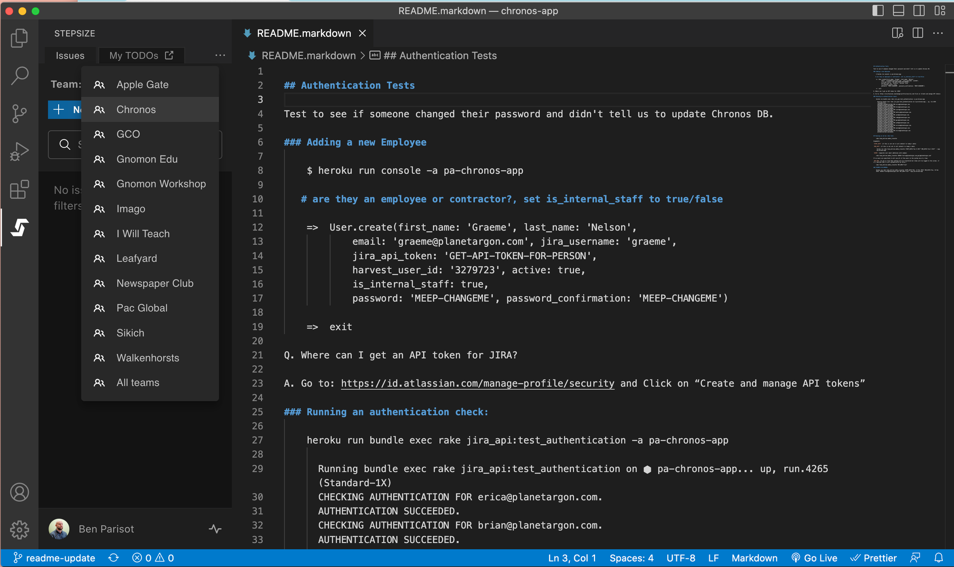Close the README.markdown tab
The height and width of the screenshot is (567, 954).
click(362, 33)
